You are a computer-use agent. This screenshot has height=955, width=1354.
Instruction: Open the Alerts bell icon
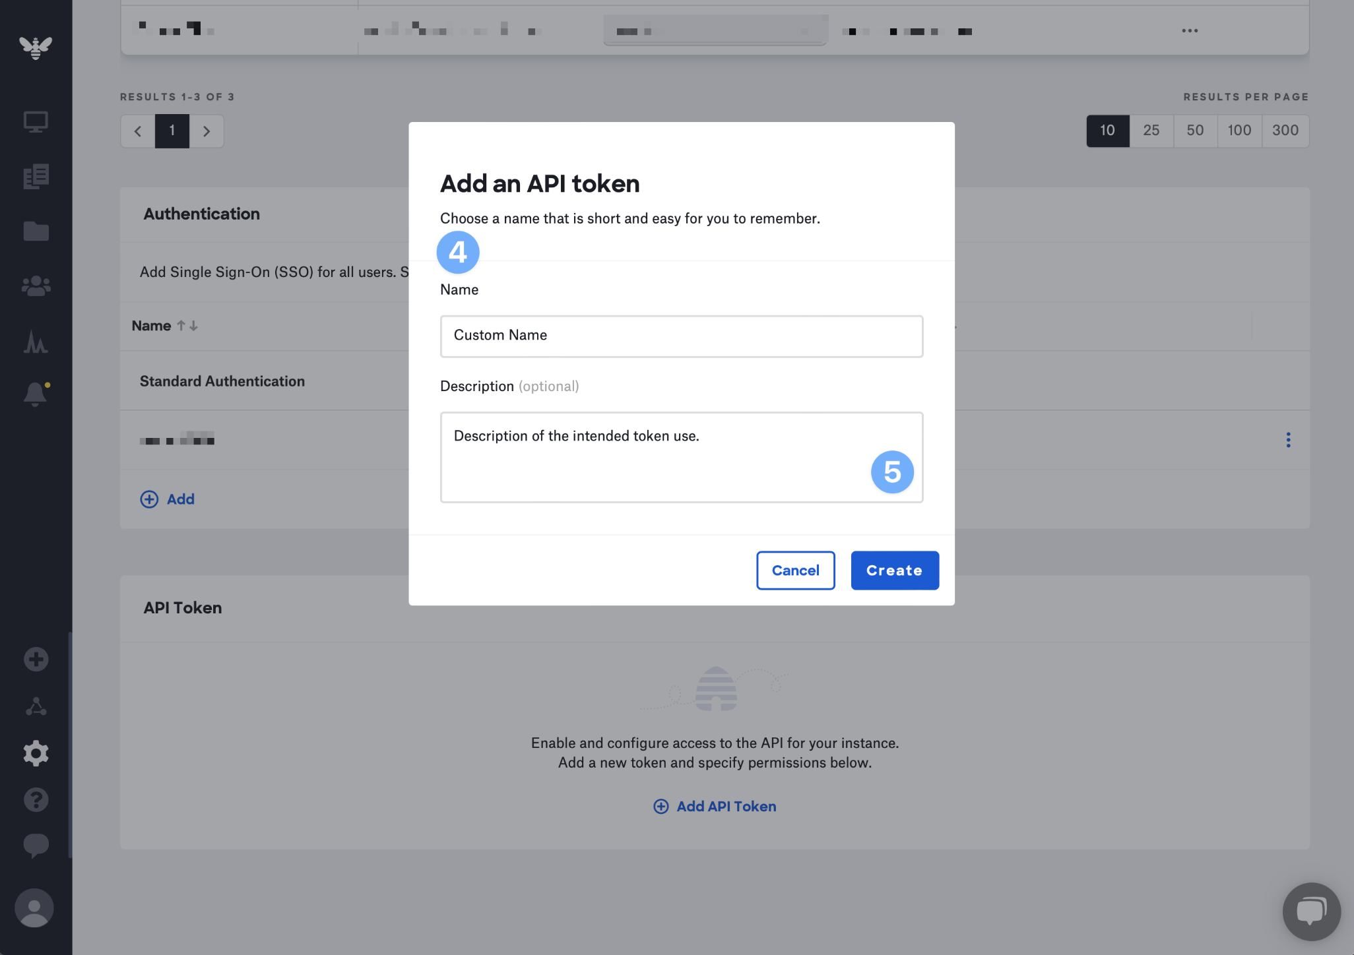[36, 394]
